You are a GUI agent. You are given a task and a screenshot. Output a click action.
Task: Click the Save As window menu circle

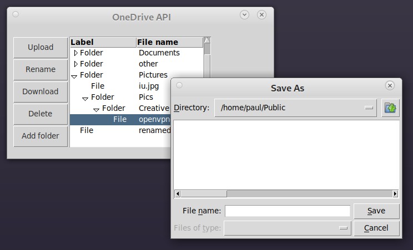pos(179,85)
